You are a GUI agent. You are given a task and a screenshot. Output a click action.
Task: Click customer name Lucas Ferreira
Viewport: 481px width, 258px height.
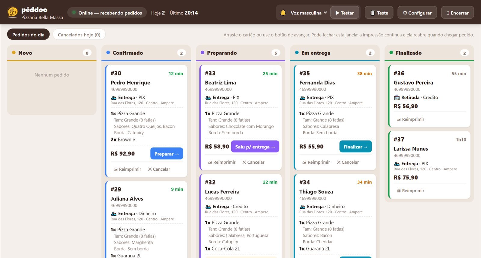222,192
